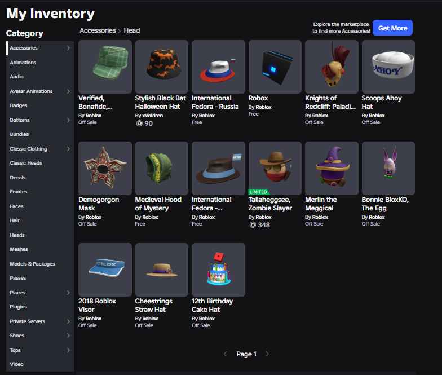Screen dimensions: 442x375
Task: Click the Robux price 90 text
Action: point(149,123)
